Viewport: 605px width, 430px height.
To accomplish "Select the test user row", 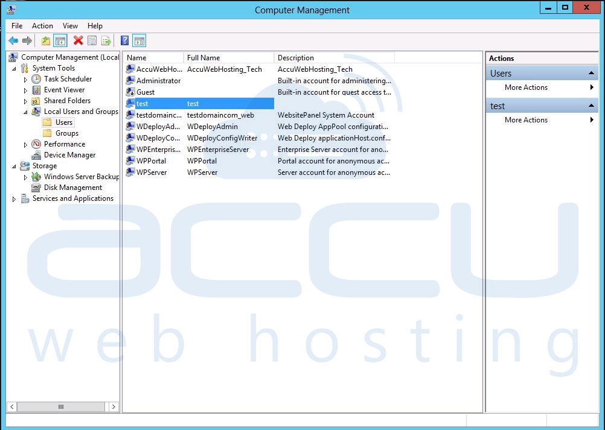I will [199, 104].
